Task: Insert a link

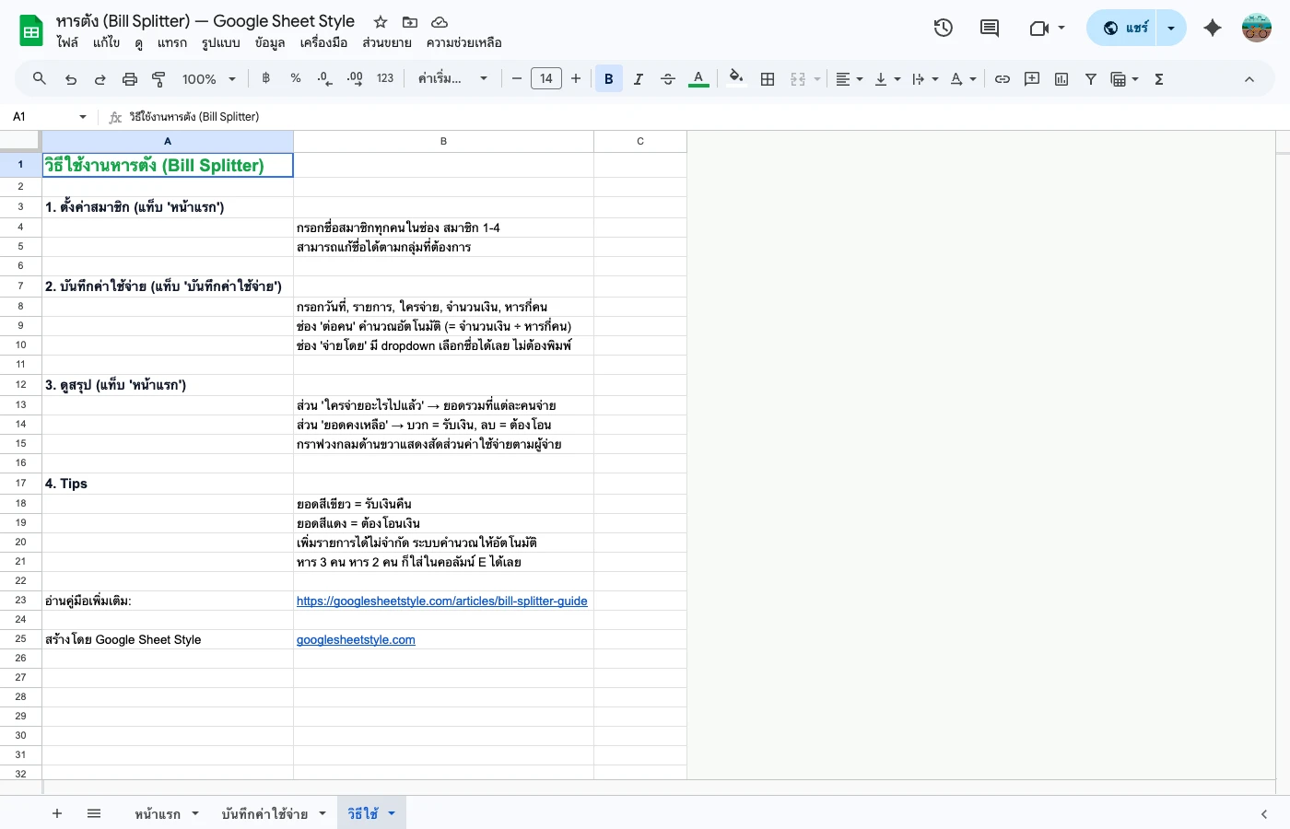Action: click(x=1003, y=78)
